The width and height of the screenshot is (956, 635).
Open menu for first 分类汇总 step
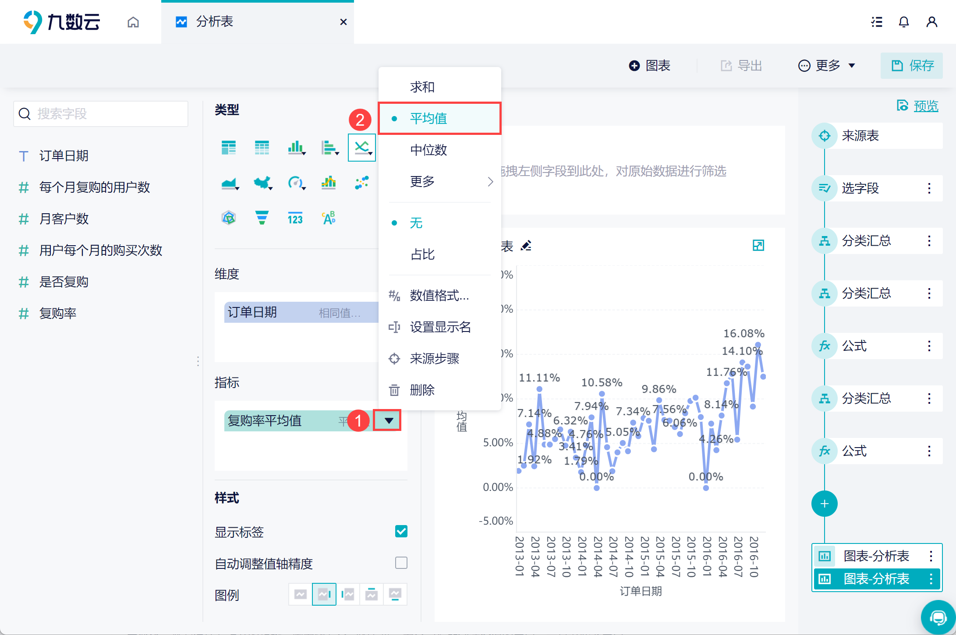point(929,241)
